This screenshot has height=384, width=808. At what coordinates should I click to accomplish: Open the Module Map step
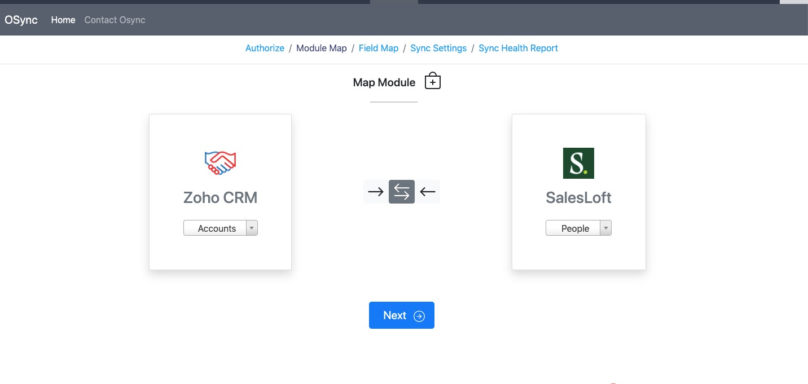pyautogui.click(x=322, y=48)
